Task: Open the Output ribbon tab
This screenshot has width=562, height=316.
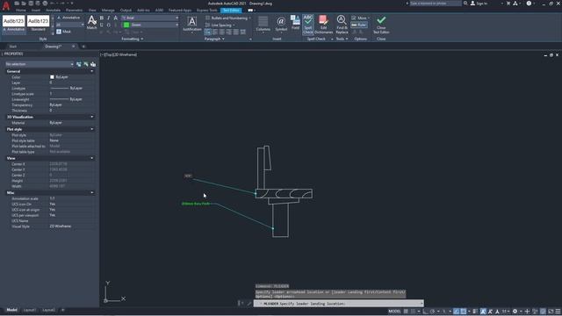Action: (126, 11)
